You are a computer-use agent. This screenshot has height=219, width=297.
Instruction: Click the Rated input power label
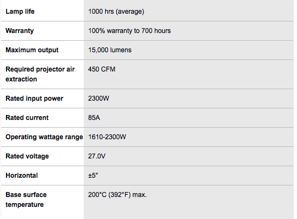coord(34,98)
